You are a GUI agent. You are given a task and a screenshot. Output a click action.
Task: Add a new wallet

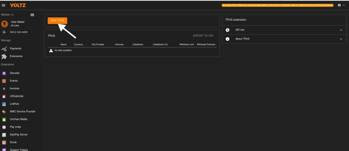click(x=19, y=32)
